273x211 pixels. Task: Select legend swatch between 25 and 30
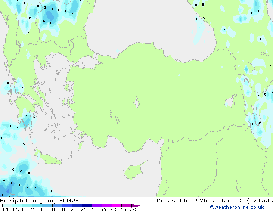[87, 205]
